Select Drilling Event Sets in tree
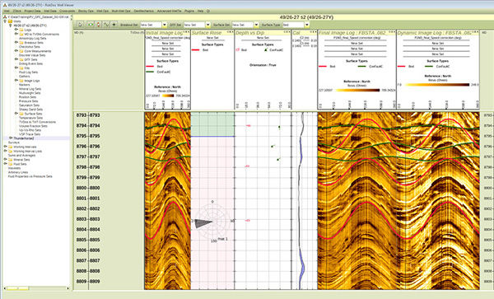The image size is (494, 299). [x=30, y=63]
